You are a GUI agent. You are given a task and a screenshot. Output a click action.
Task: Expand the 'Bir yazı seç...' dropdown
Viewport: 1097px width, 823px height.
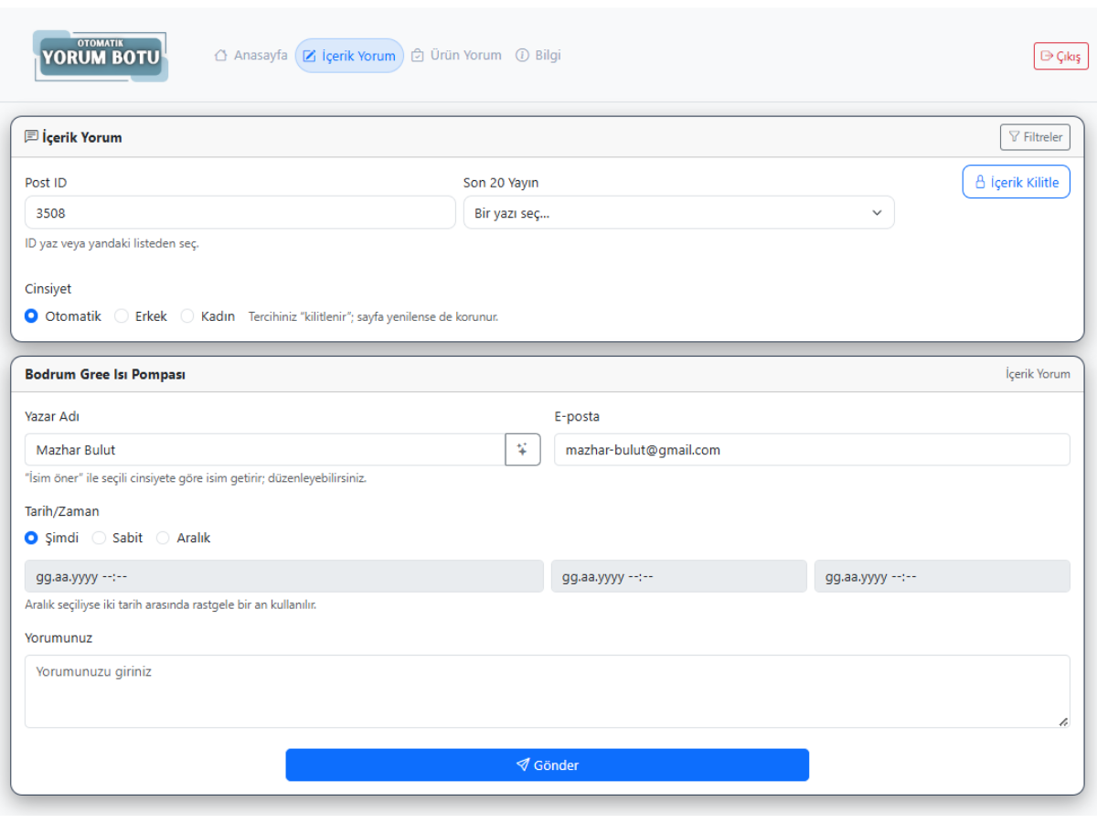pos(678,212)
